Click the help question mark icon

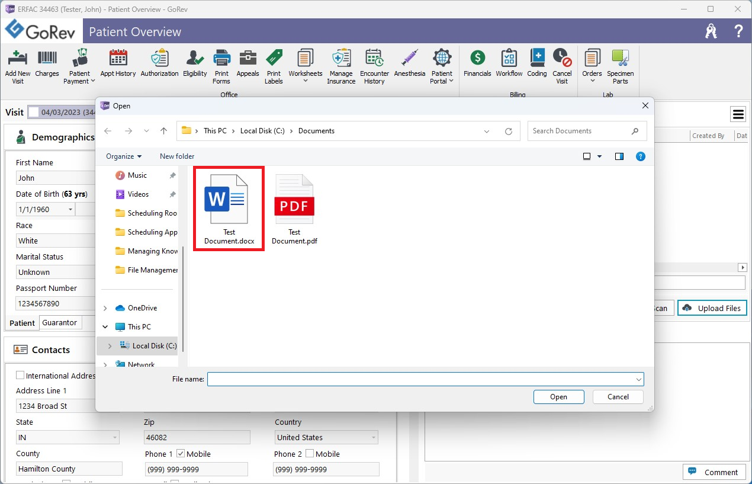738,31
